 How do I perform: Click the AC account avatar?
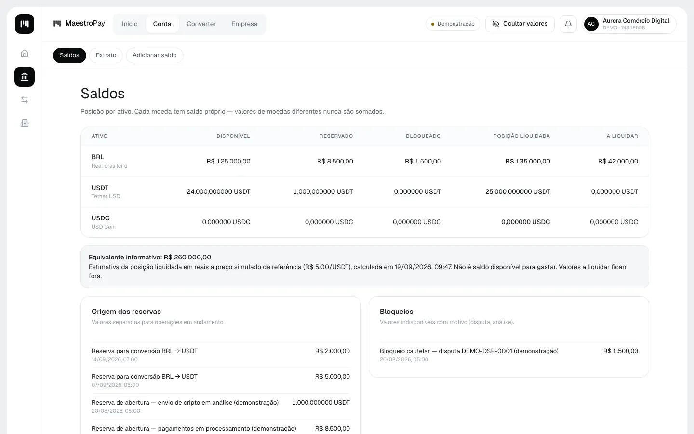591,24
